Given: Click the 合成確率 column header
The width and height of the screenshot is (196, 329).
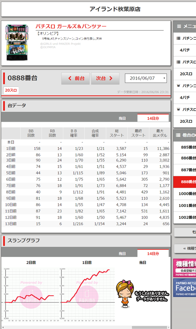Looking at the screenshot, I should point(95,133).
